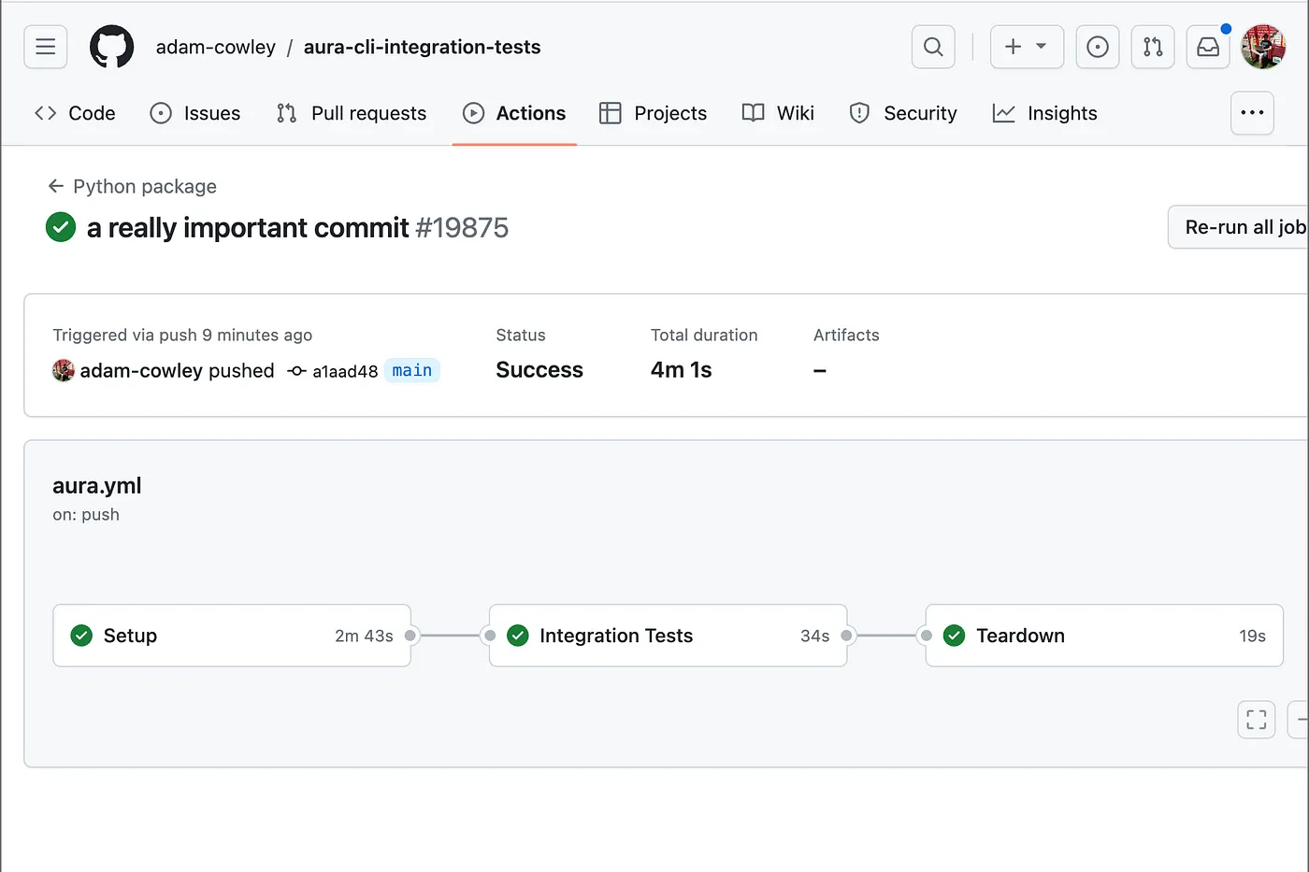Screen dimensions: 1309x872
Task: Open the pull requests dashboard icon
Action: click(x=1152, y=47)
